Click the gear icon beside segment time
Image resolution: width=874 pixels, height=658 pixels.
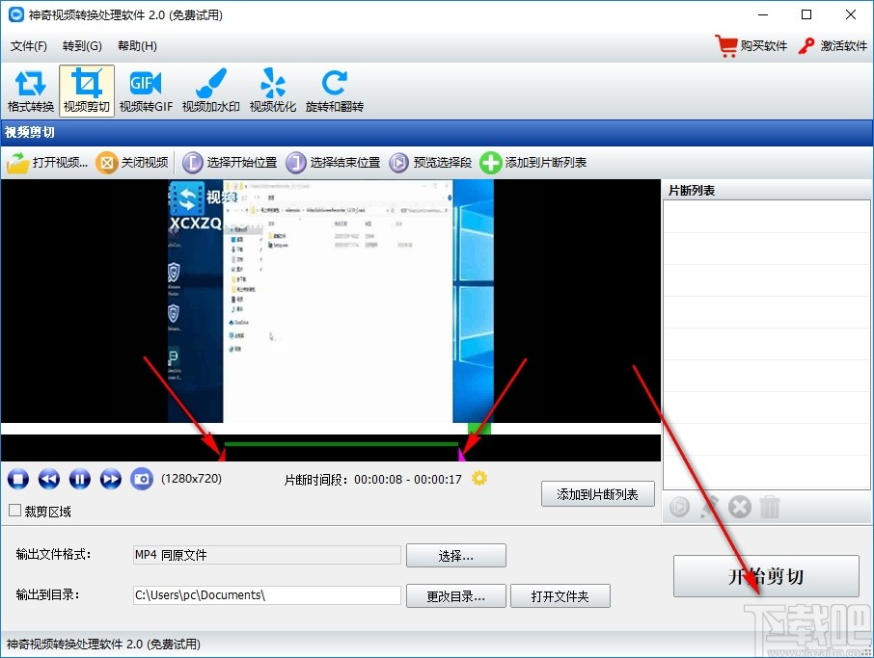[479, 478]
